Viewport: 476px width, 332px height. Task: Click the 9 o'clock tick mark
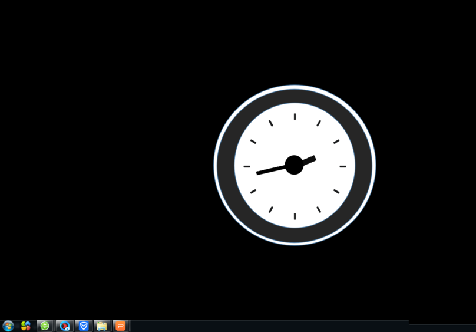[247, 167]
